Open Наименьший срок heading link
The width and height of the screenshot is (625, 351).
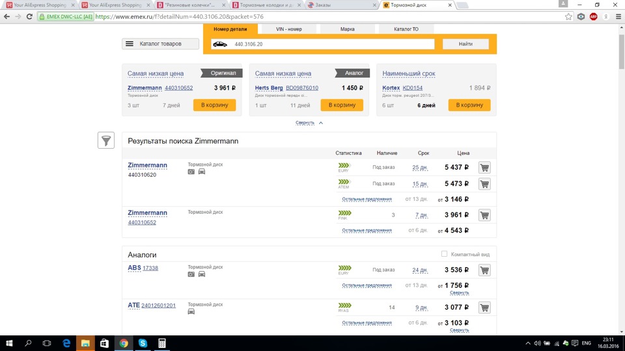tap(409, 73)
